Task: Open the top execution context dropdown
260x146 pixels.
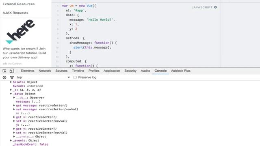Action: [43, 77]
